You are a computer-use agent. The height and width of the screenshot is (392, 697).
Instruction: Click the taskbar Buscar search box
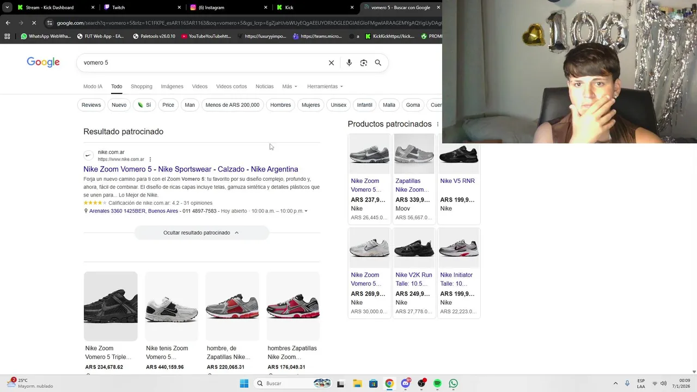point(293,383)
